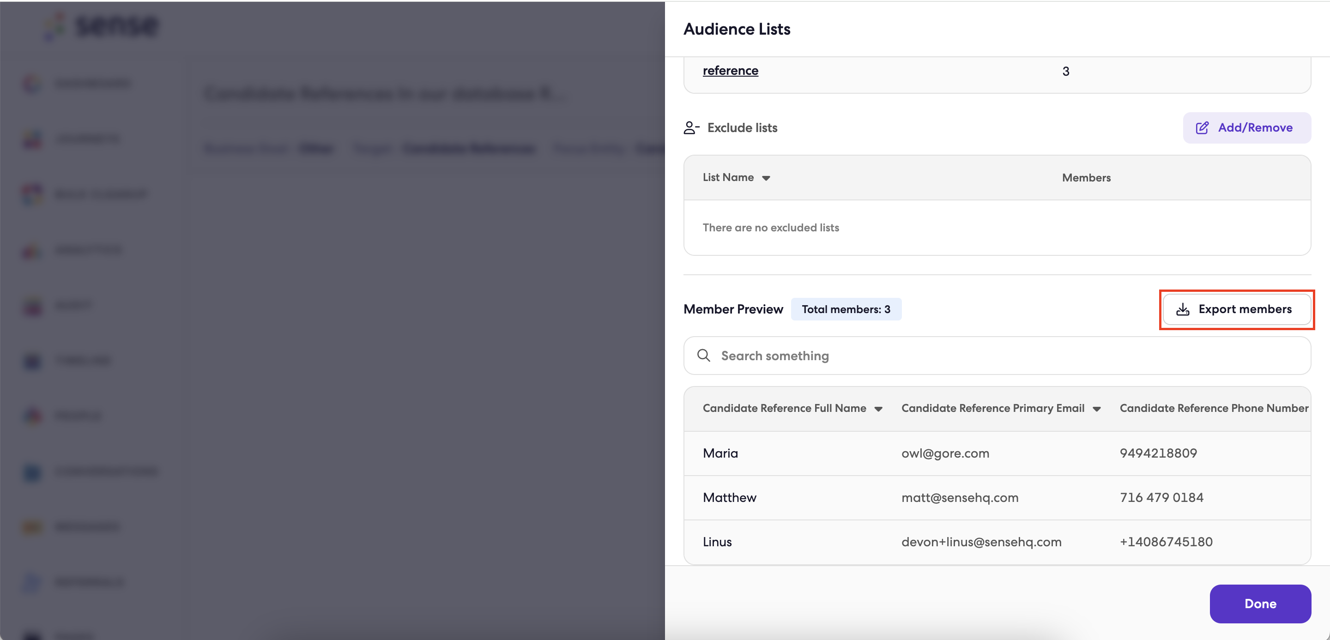Click the Export members button
This screenshot has width=1330, height=640.
coord(1237,309)
